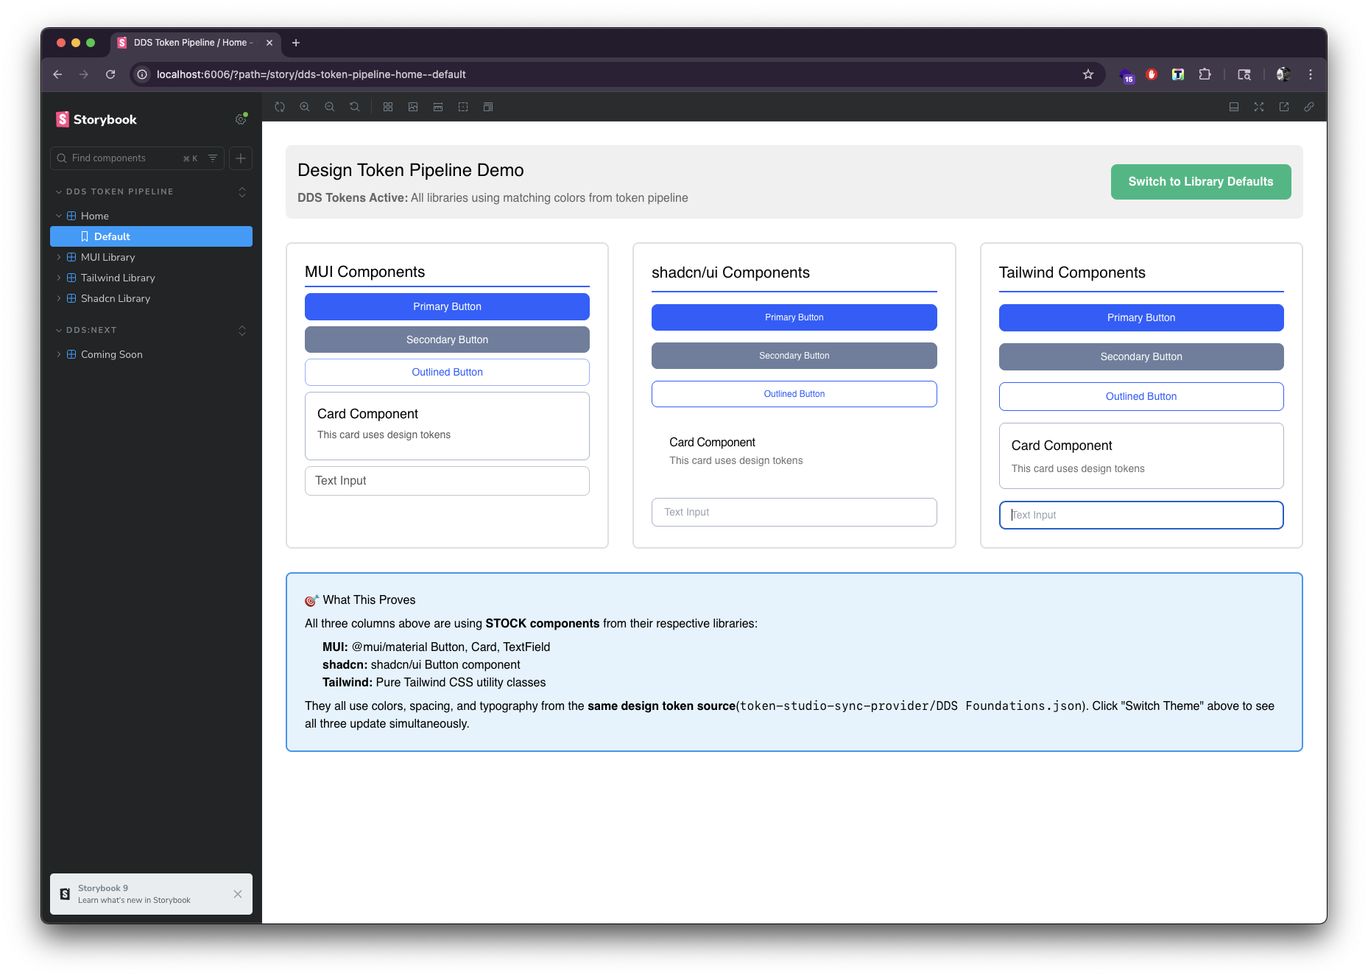Image resolution: width=1368 pixels, height=978 pixels.
Task: Select the Default story under Home
Action: (112, 236)
